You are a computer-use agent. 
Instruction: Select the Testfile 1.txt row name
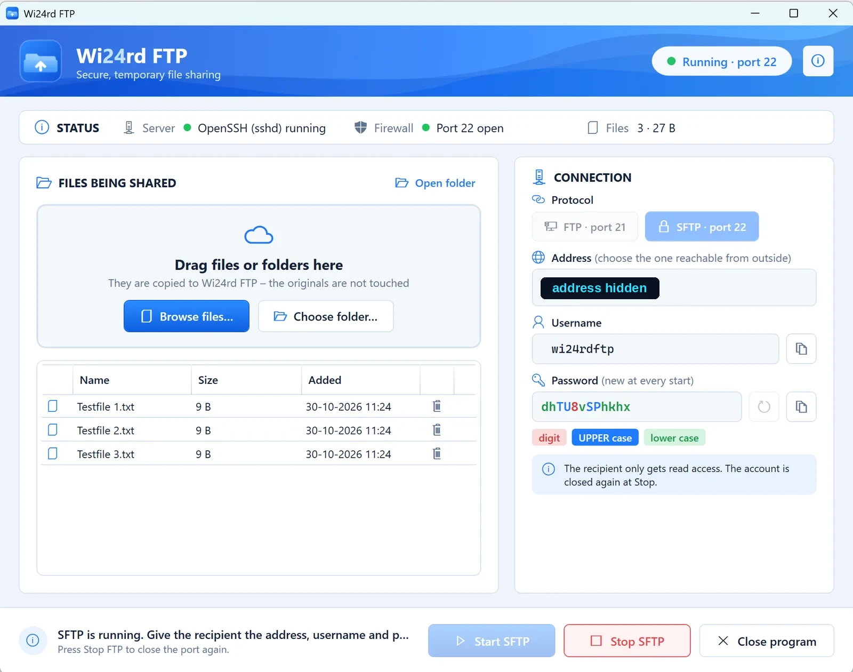pyautogui.click(x=106, y=407)
